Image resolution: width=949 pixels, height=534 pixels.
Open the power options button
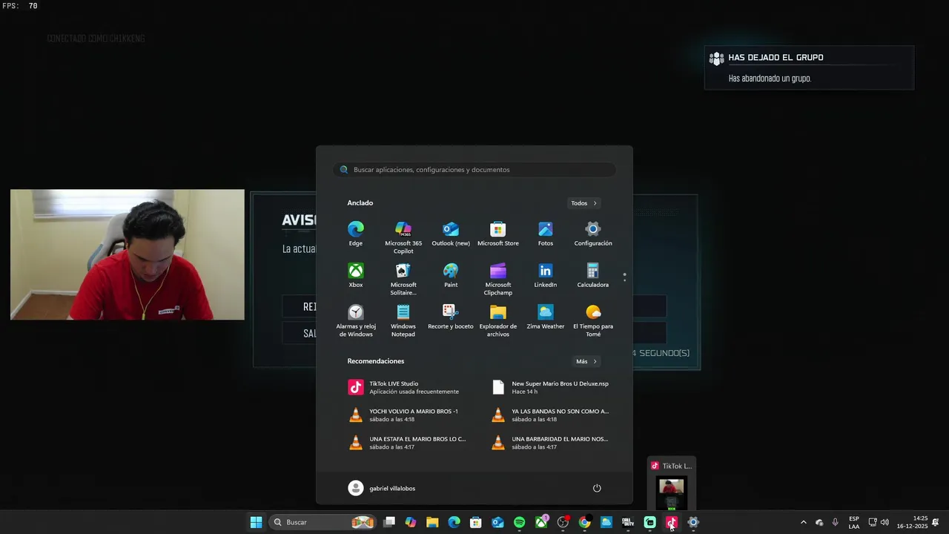[597, 488]
